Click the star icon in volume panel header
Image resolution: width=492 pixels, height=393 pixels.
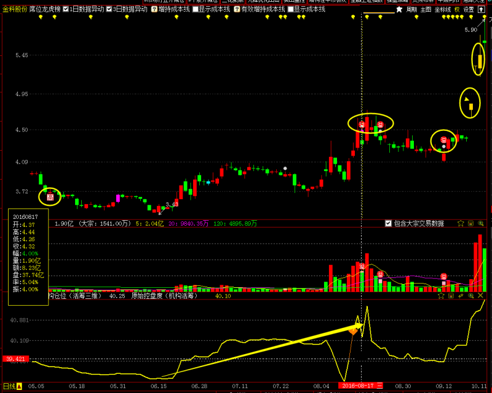click(461, 223)
